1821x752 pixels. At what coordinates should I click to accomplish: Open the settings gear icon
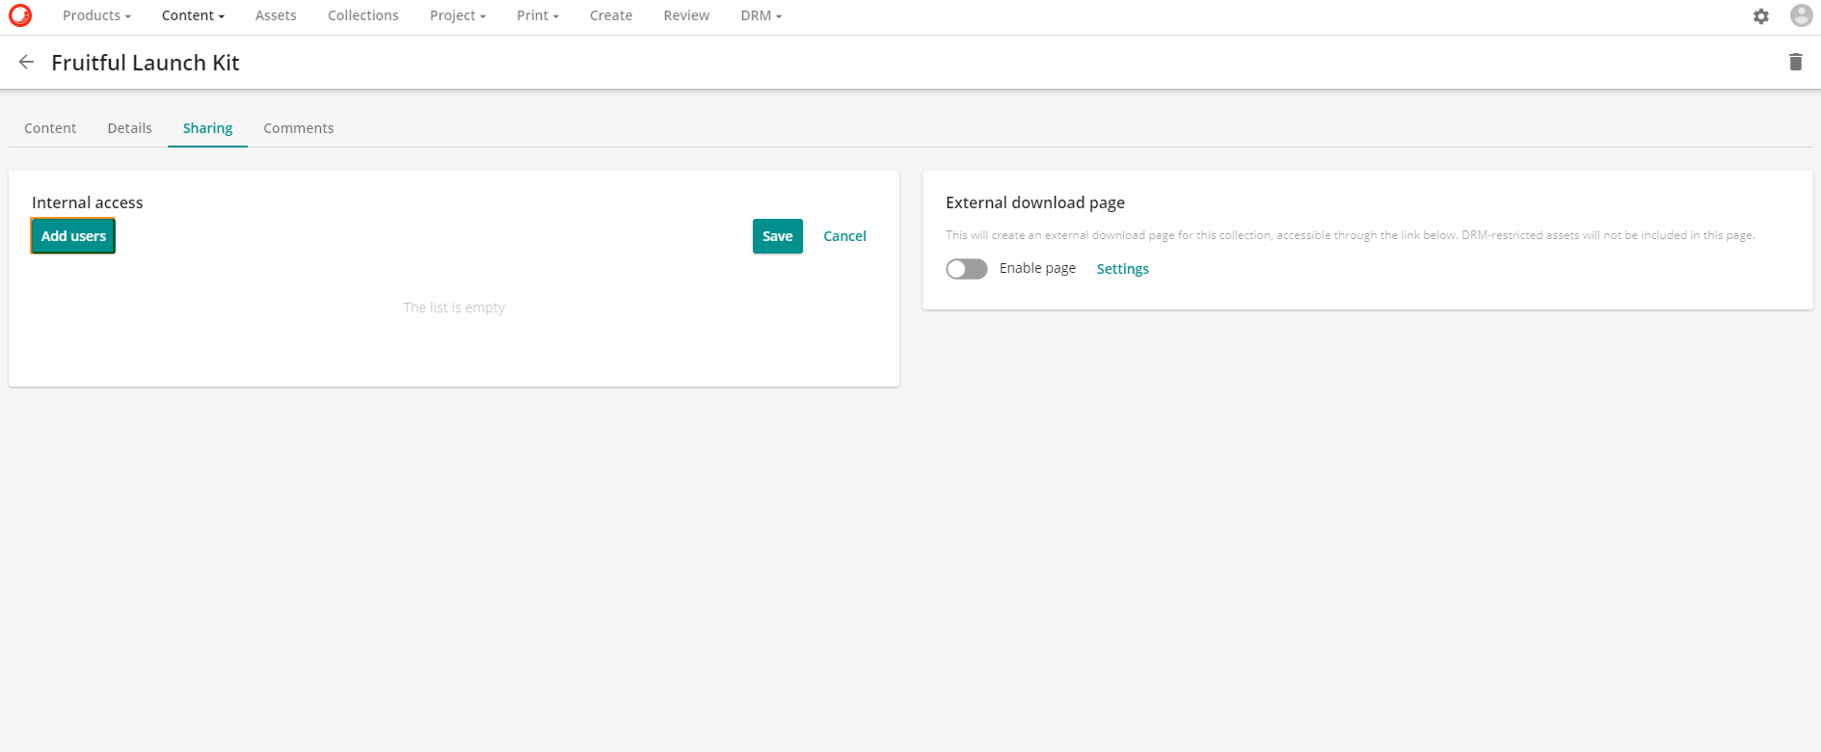[x=1760, y=16]
